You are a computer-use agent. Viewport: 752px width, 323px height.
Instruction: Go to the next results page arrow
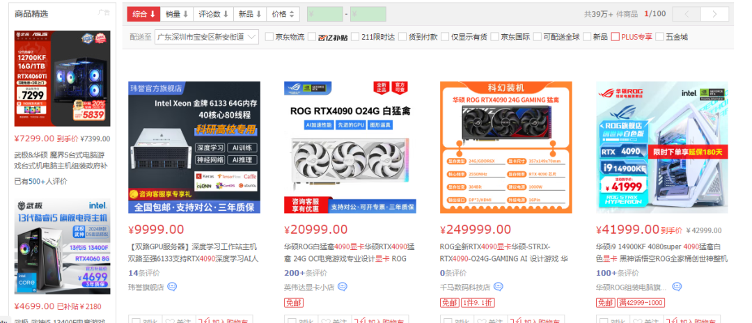coord(714,14)
